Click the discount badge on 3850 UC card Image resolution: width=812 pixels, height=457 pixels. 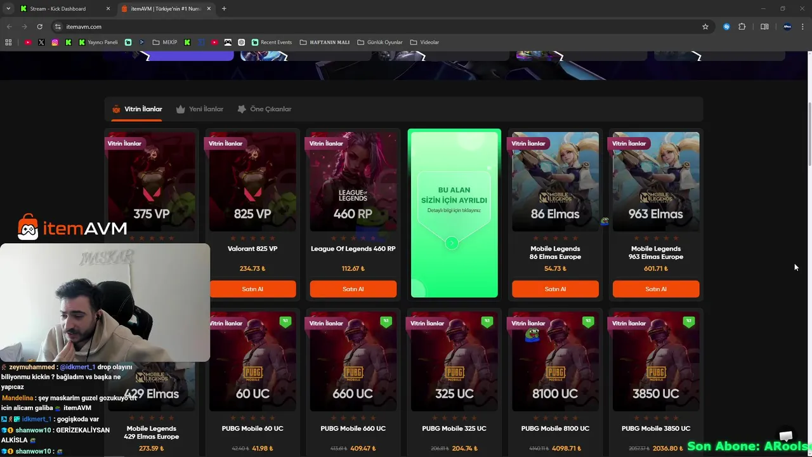pos(689,322)
